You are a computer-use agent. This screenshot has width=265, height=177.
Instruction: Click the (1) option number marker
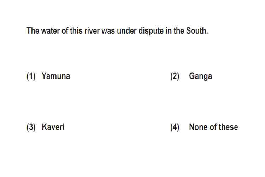coord(31,76)
